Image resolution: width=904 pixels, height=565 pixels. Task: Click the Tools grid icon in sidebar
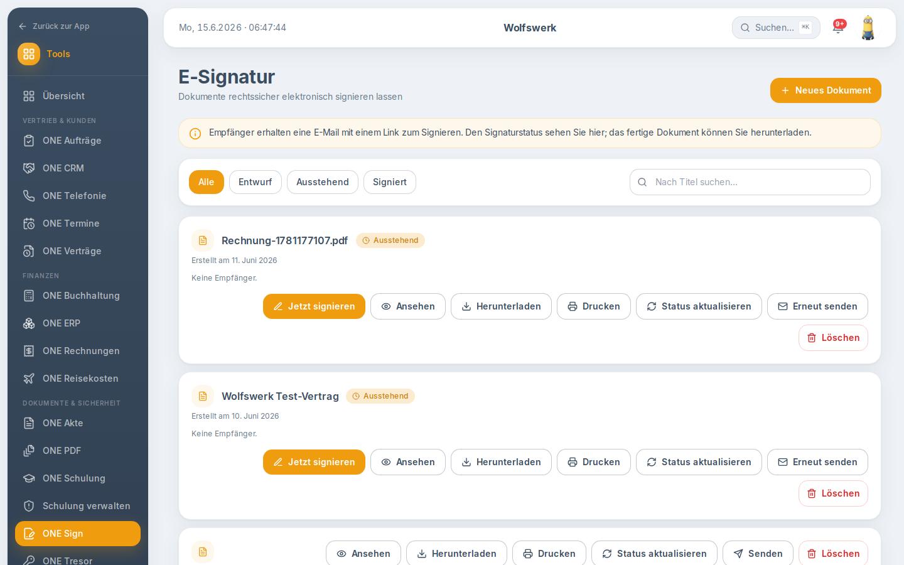coord(29,54)
